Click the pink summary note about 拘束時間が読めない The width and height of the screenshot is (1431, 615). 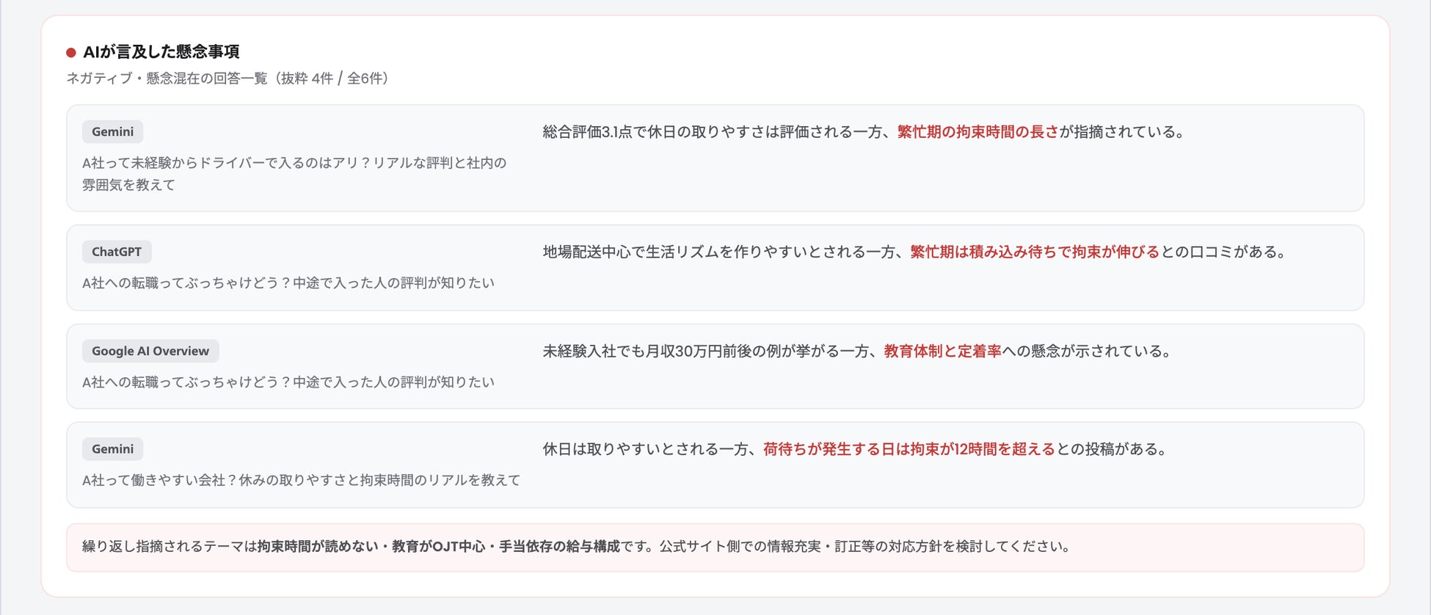[715, 547]
